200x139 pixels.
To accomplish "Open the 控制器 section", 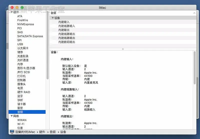I will 21,80.
